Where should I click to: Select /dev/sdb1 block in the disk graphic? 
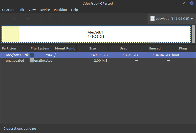pyautogui.click(x=96, y=34)
